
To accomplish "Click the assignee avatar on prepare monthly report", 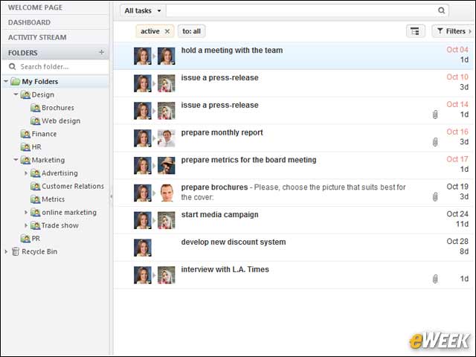I will [x=167, y=138].
